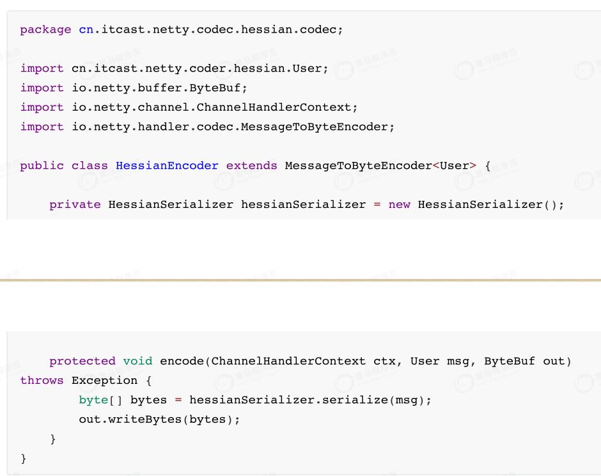Screen dimensions: 601x476
Task: Click the import of MessageToByteEncoder line
Action: [x=207, y=127]
